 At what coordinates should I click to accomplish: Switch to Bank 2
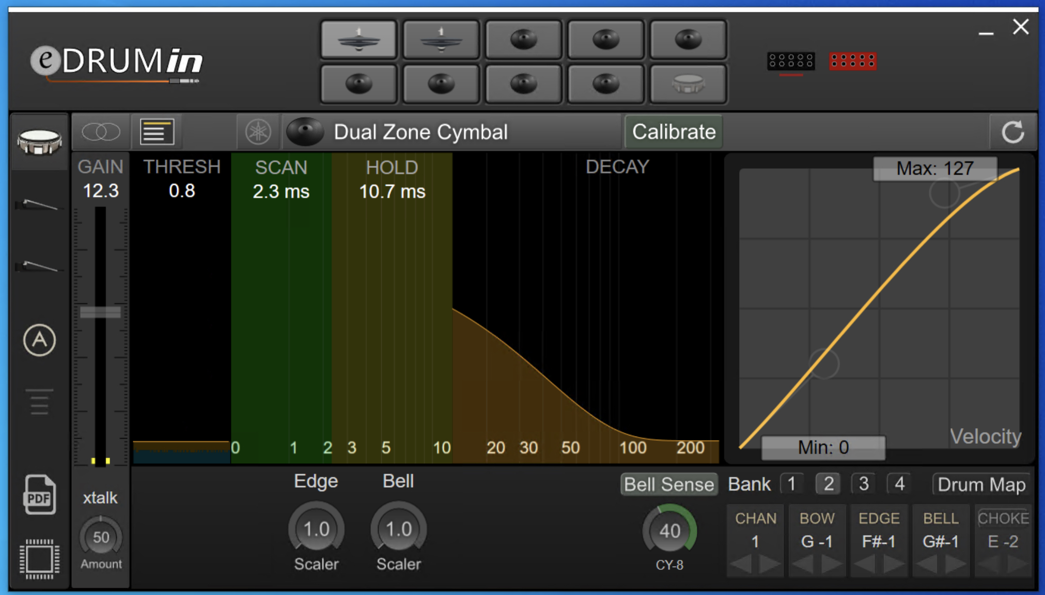pyautogui.click(x=828, y=484)
